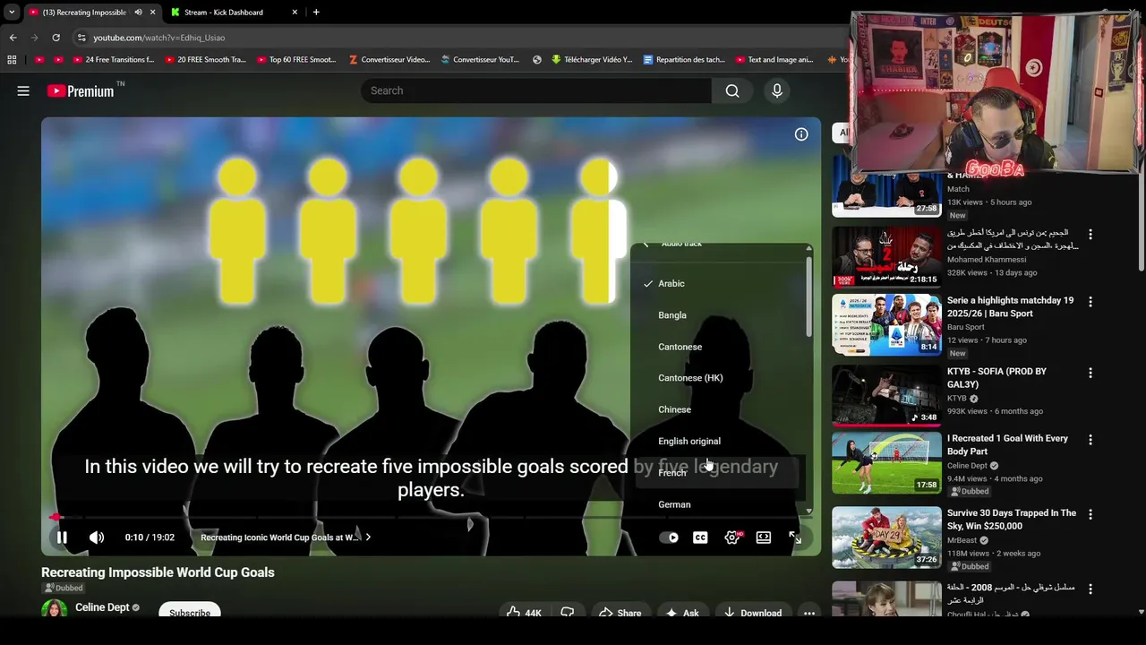Image resolution: width=1146 pixels, height=645 pixels.
Task: Toggle closed captions CC button
Action: 700,537
